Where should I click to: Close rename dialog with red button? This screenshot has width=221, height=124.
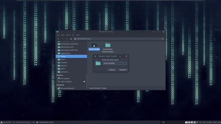coord(126,56)
